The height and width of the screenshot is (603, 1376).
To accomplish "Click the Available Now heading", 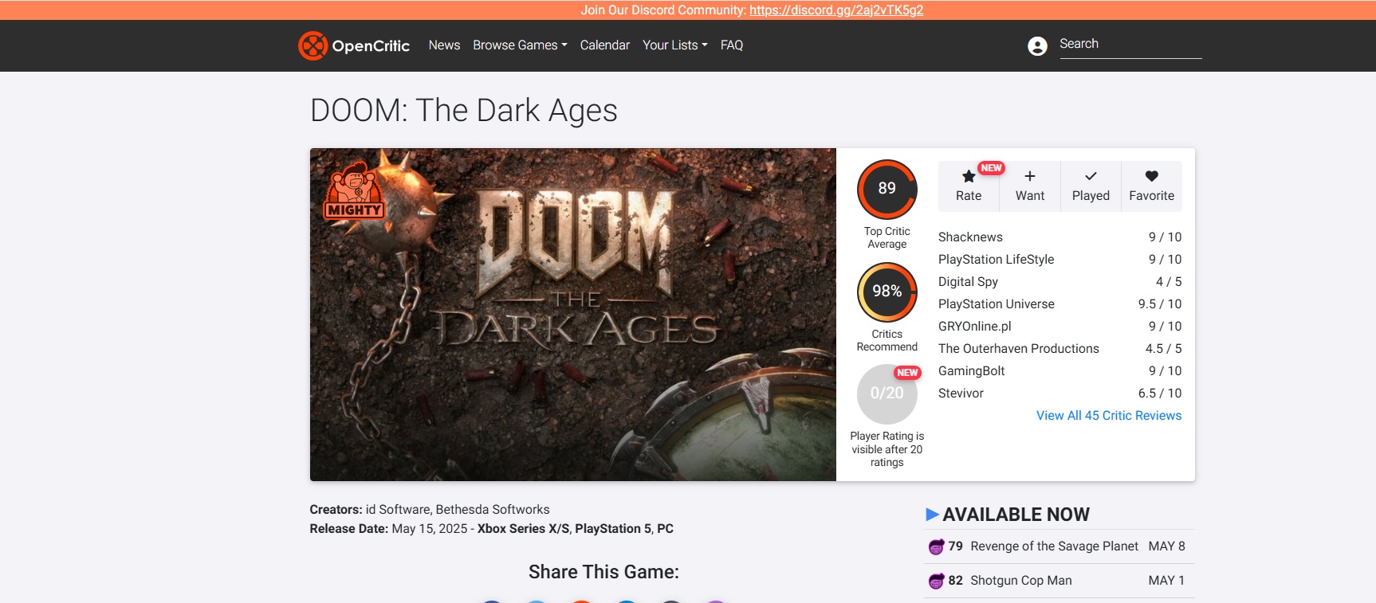I will [x=1016, y=515].
